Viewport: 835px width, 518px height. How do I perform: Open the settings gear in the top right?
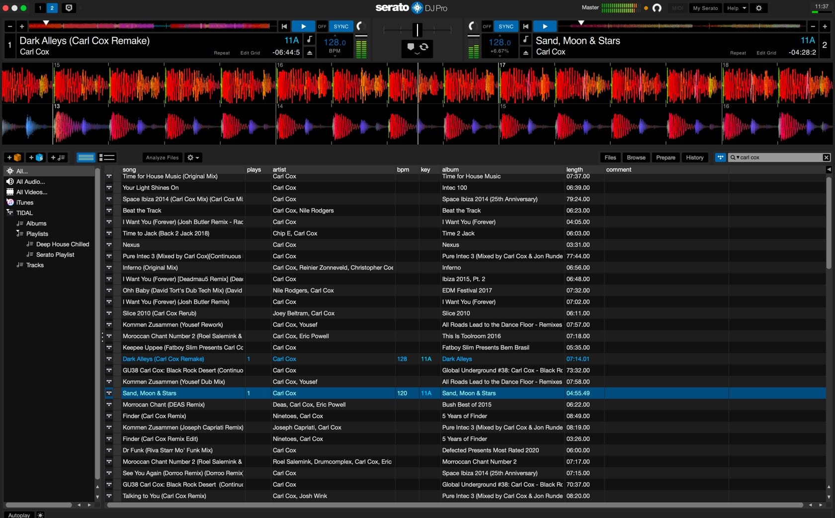(758, 8)
